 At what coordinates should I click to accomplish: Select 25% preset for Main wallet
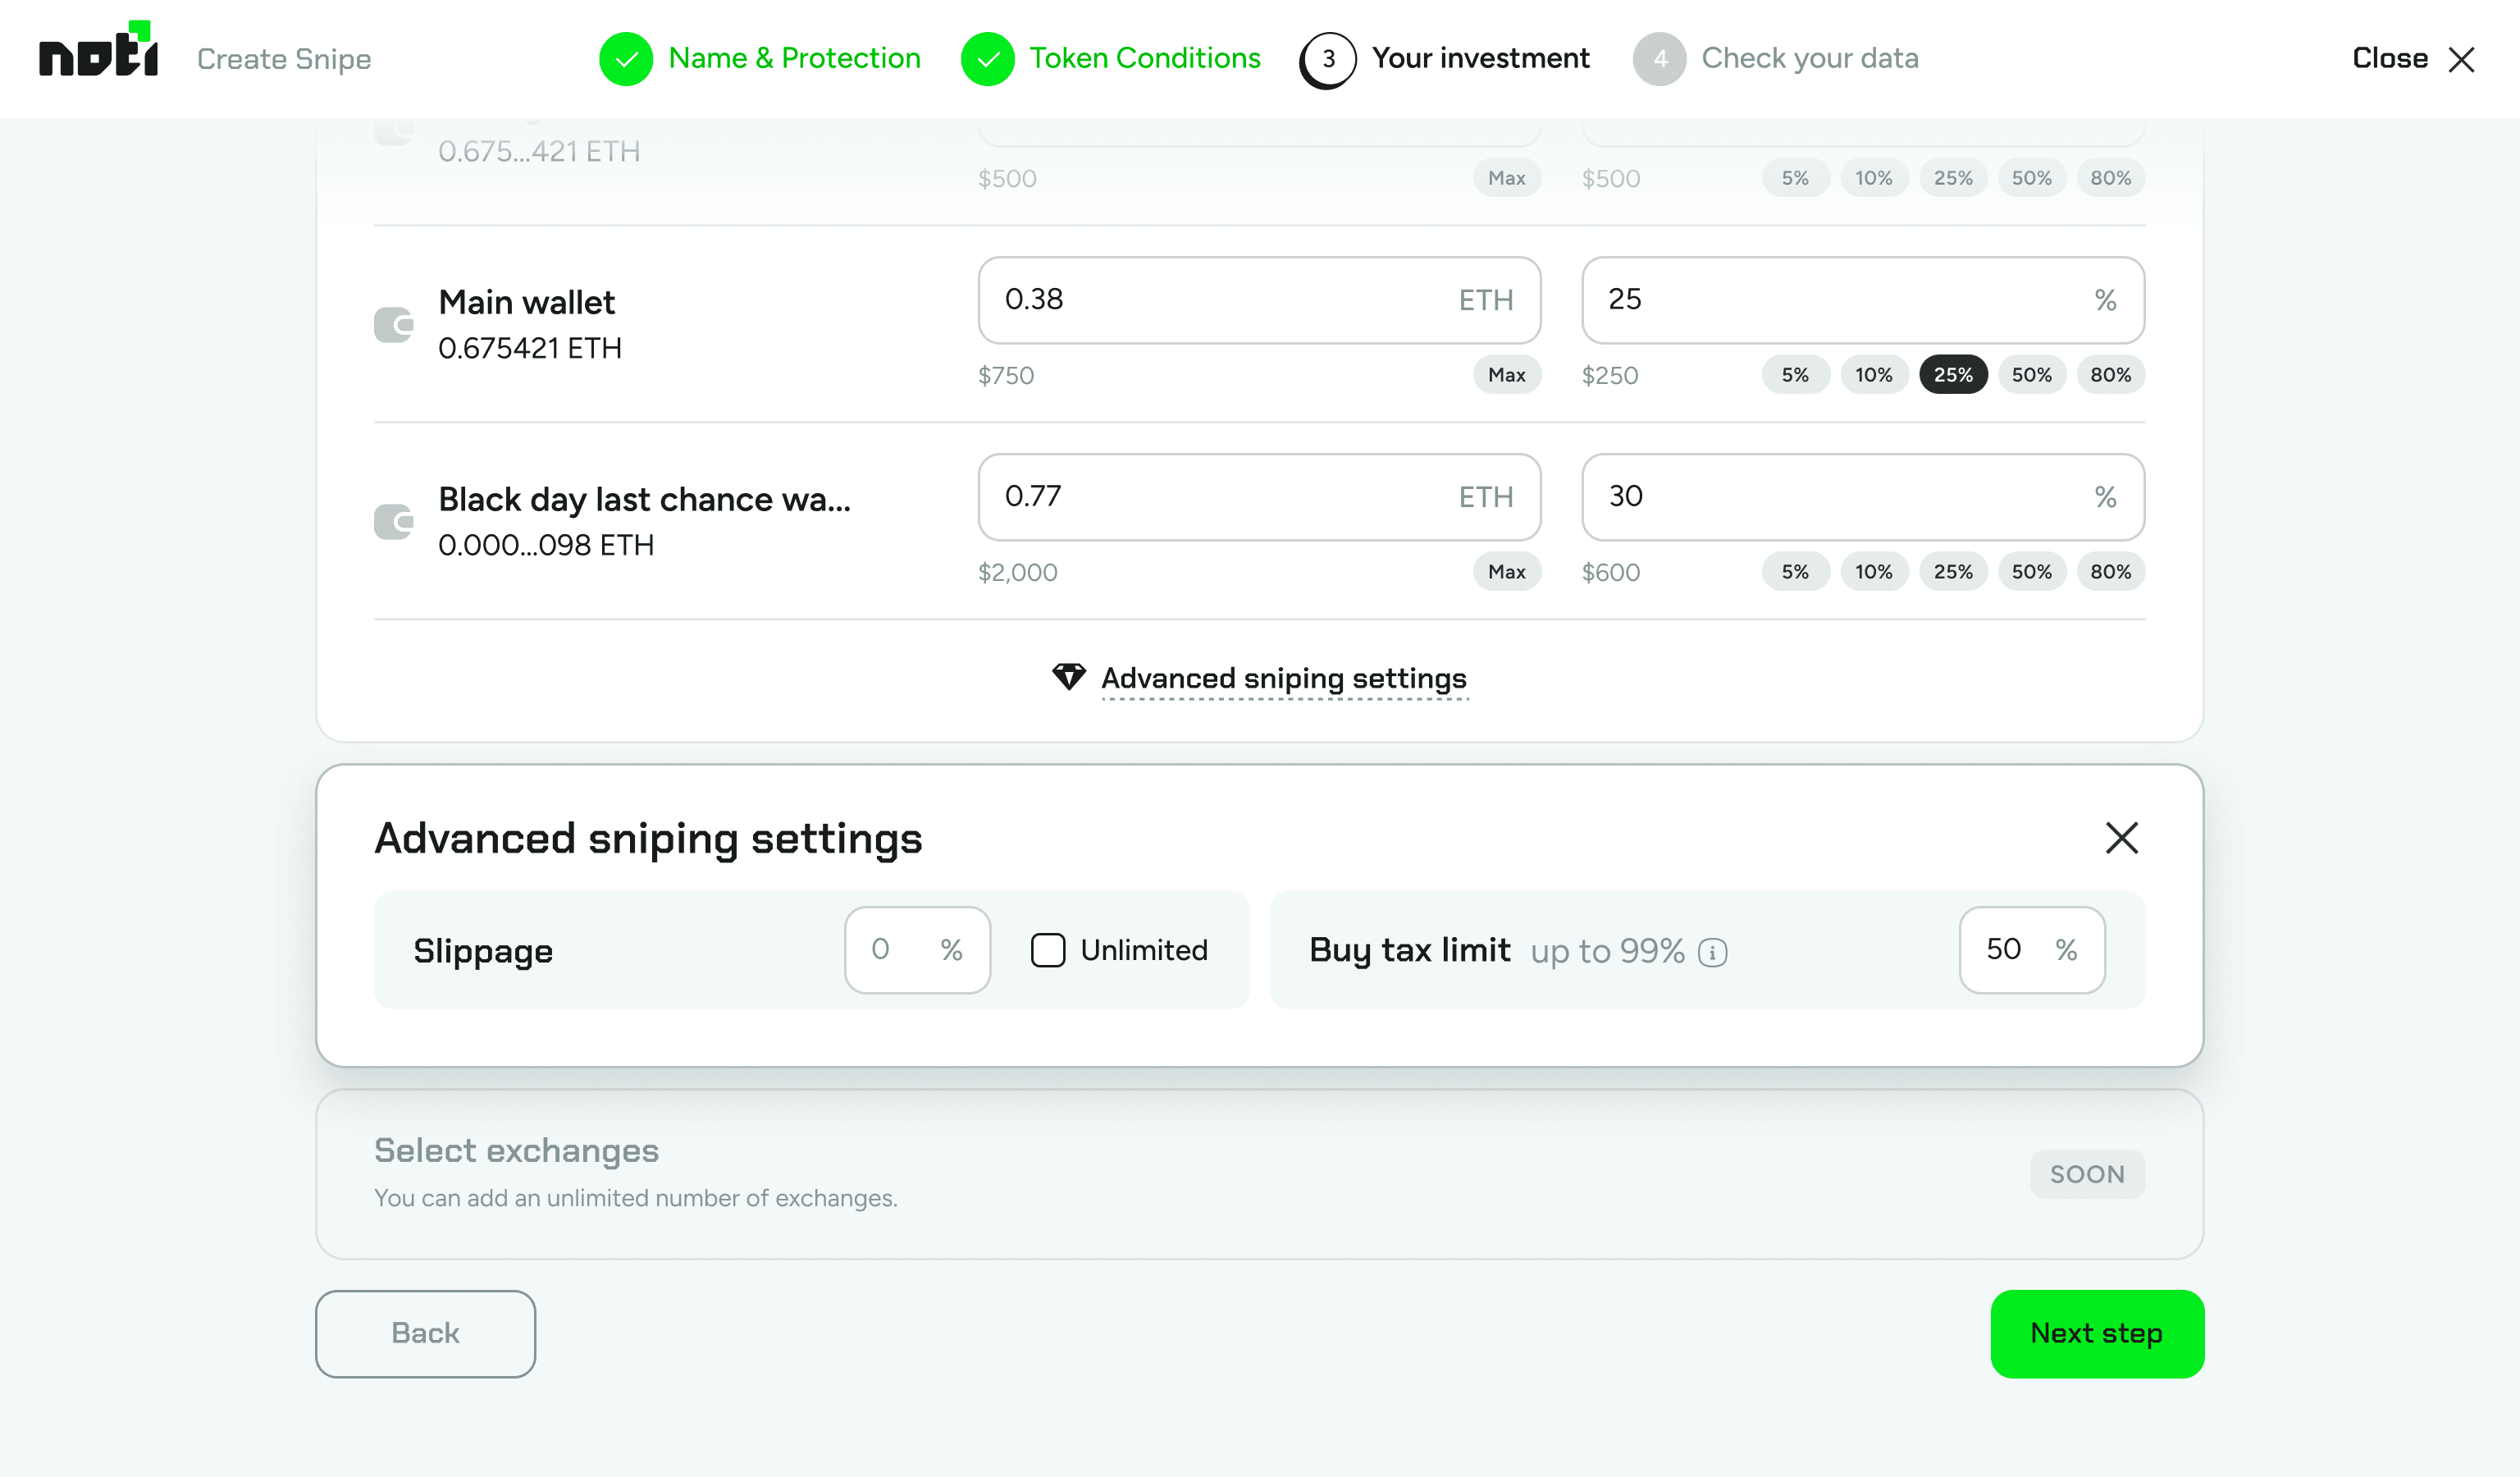1952,375
